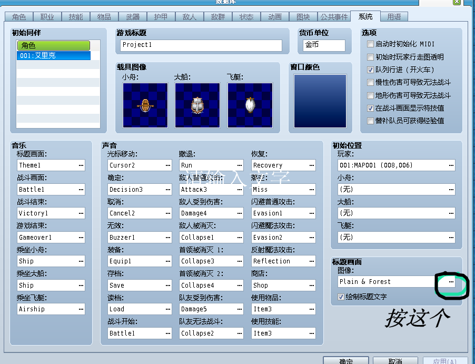Viewport: 475px width, 364px height.
Task: Click the 金币 currency unit field
Action: pos(324,45)
